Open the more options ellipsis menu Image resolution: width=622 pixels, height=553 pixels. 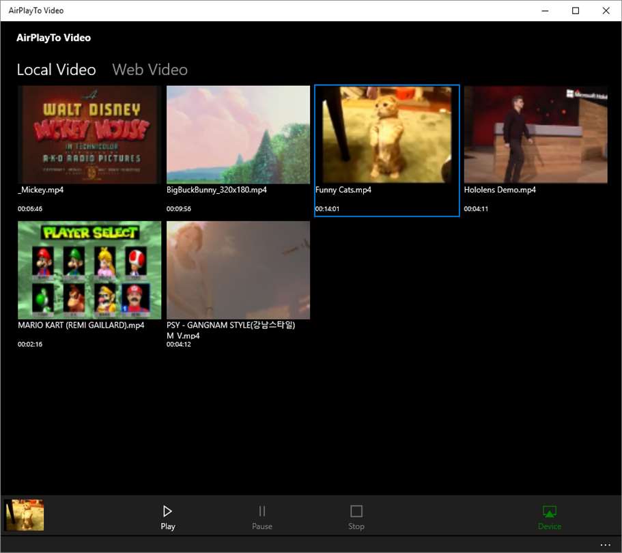606,545
